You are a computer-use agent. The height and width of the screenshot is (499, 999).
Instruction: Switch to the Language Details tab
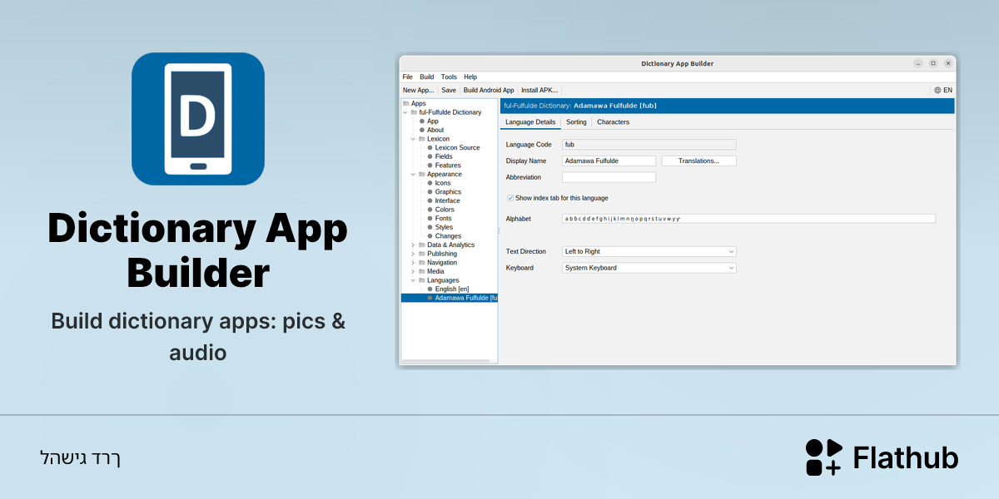pos(530,122)
